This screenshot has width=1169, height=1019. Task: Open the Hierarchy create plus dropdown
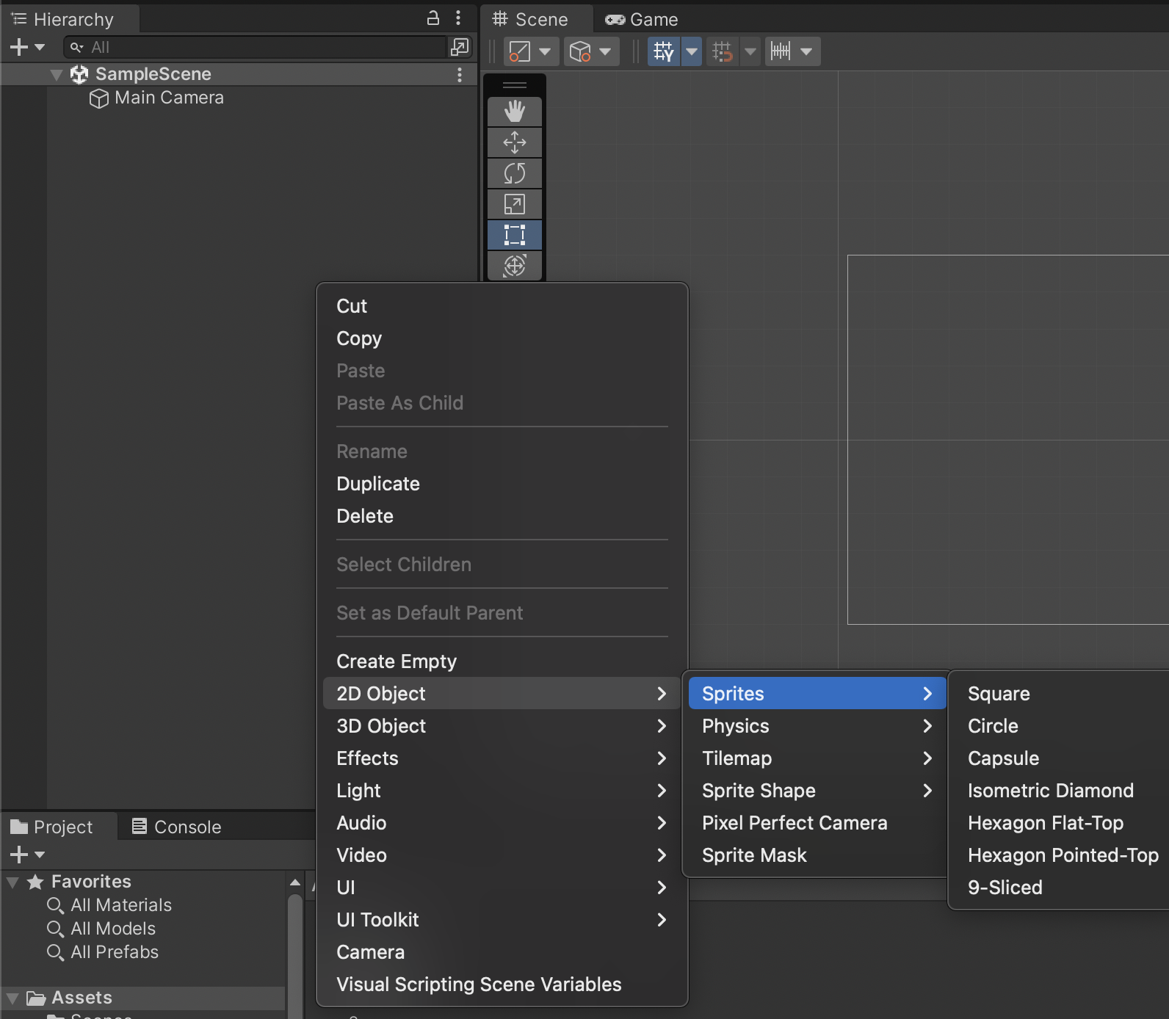click(x=26, y=48)
